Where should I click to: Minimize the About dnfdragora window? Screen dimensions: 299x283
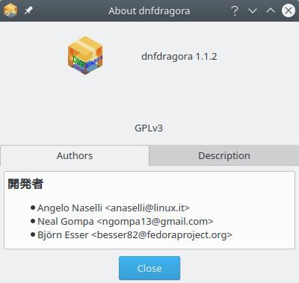point(253,10)
